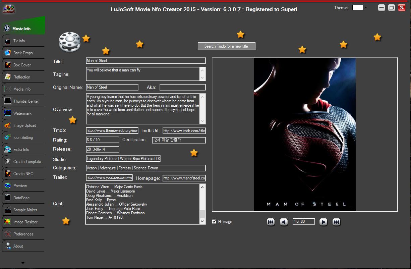This screenshot has height=269, width=411.
Task: Open the Themes dropdown
Action: pos(366,8)
